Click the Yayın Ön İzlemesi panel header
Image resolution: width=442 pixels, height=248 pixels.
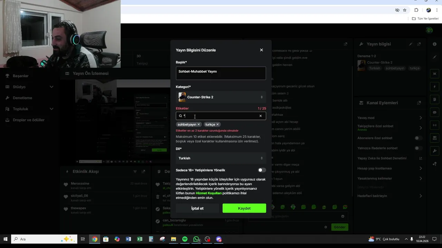coord(90,73)
